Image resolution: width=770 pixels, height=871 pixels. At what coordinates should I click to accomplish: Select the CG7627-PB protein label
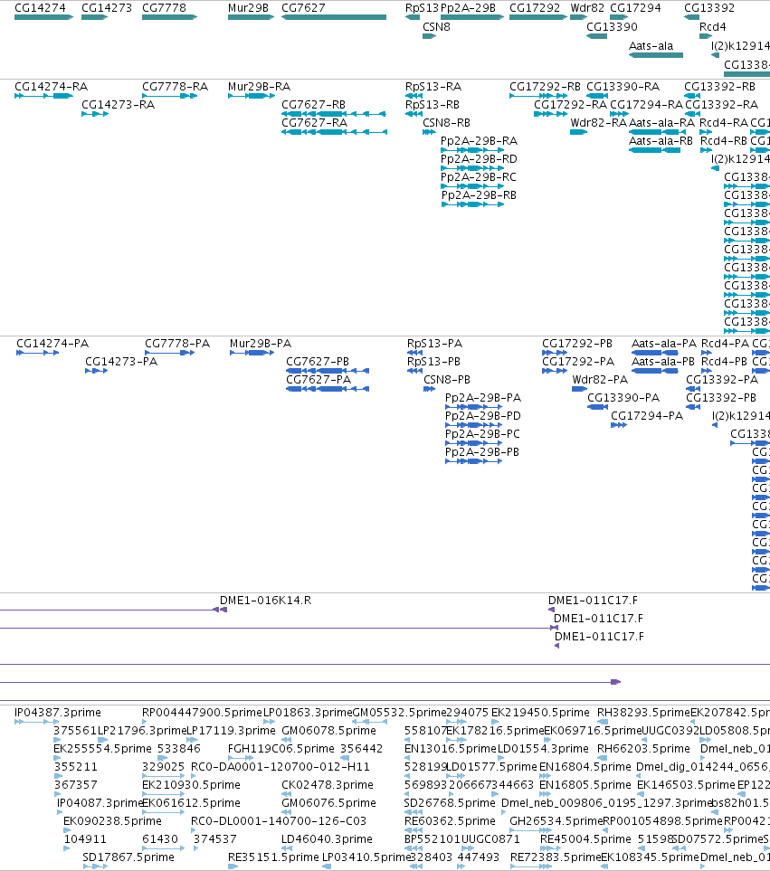pos(318,362)
